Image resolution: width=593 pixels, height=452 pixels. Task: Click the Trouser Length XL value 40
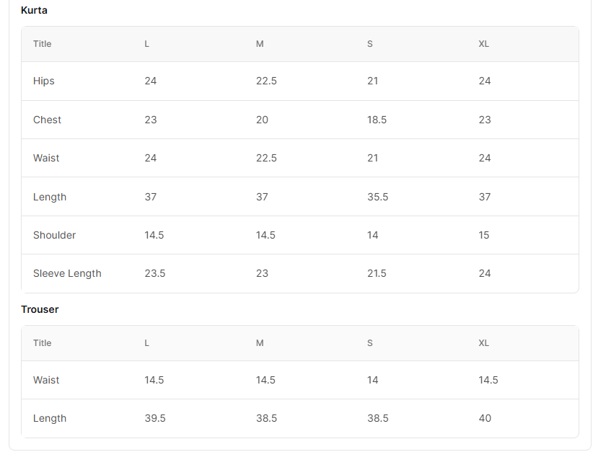pyautogui.click(x=485, y=418)
